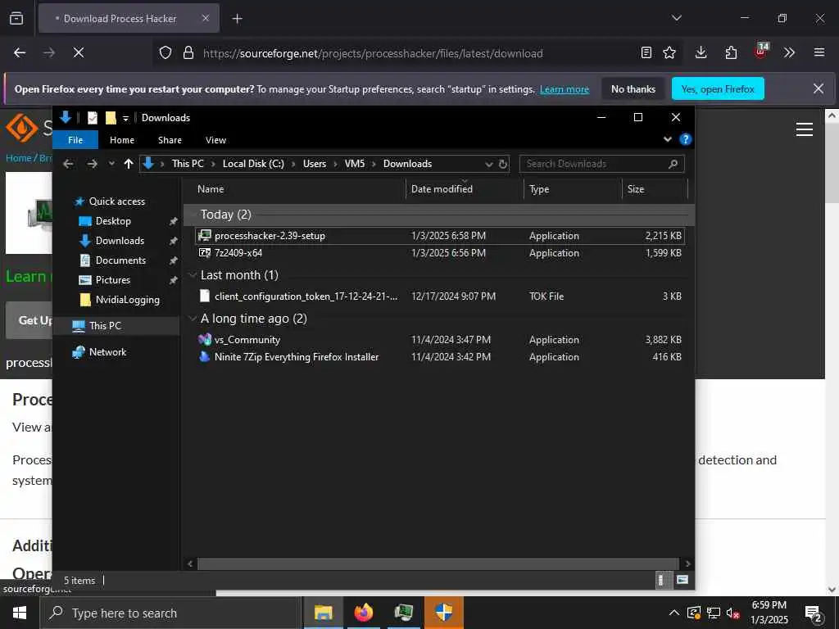The image size is (839, 629).
Task: Bookmark this page with star icon
Action: [x=669, y=52]
